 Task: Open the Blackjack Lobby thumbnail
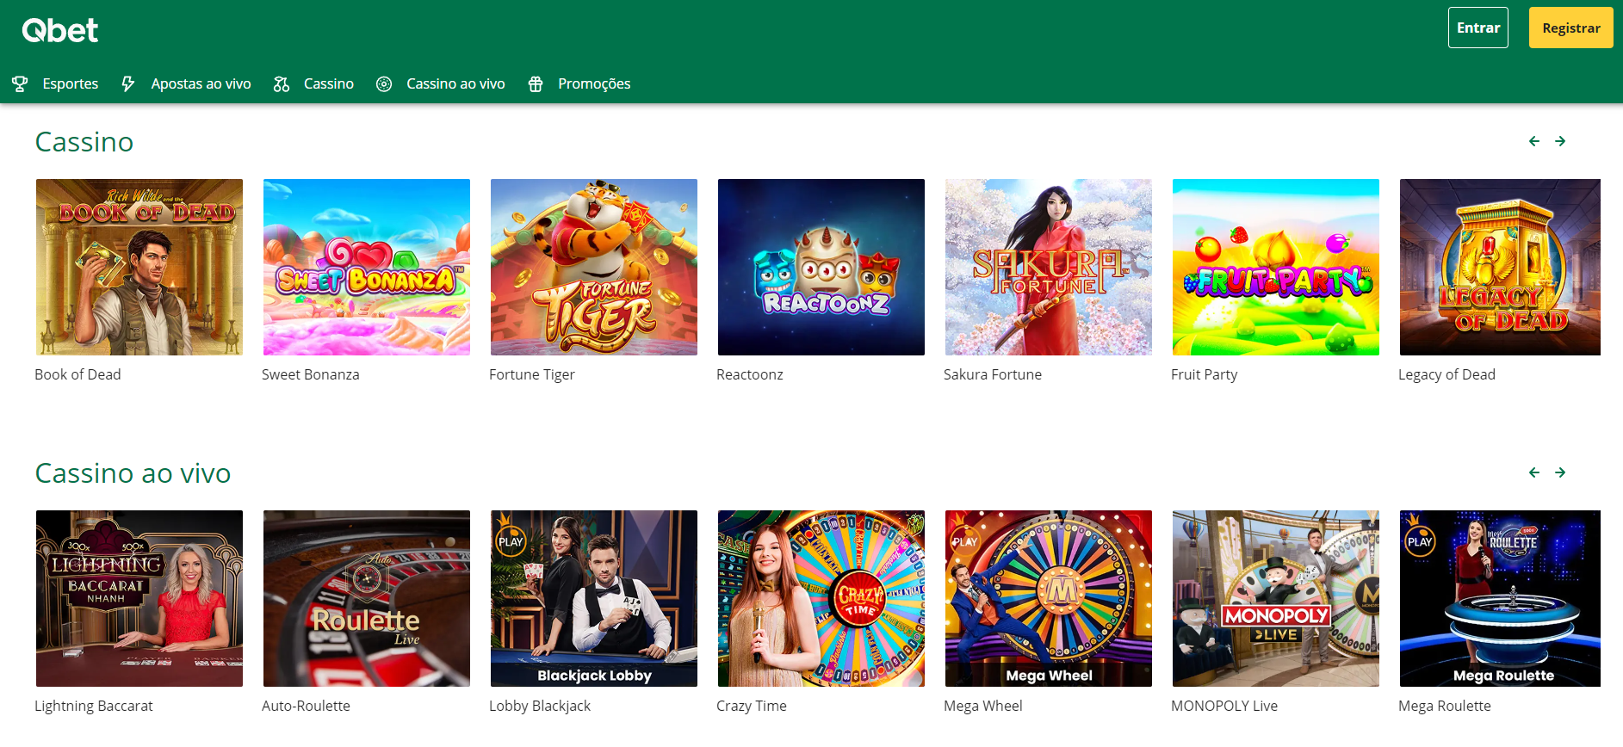tap(594, 598)
